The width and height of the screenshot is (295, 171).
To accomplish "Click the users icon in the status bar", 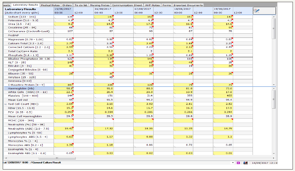I will (245, 163).
